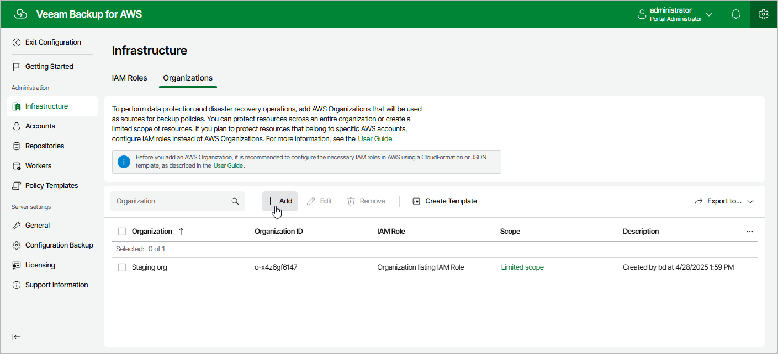Open Getting Started in sidebar
This screenshot has height=354, width=778.
[x=49, y=67]
